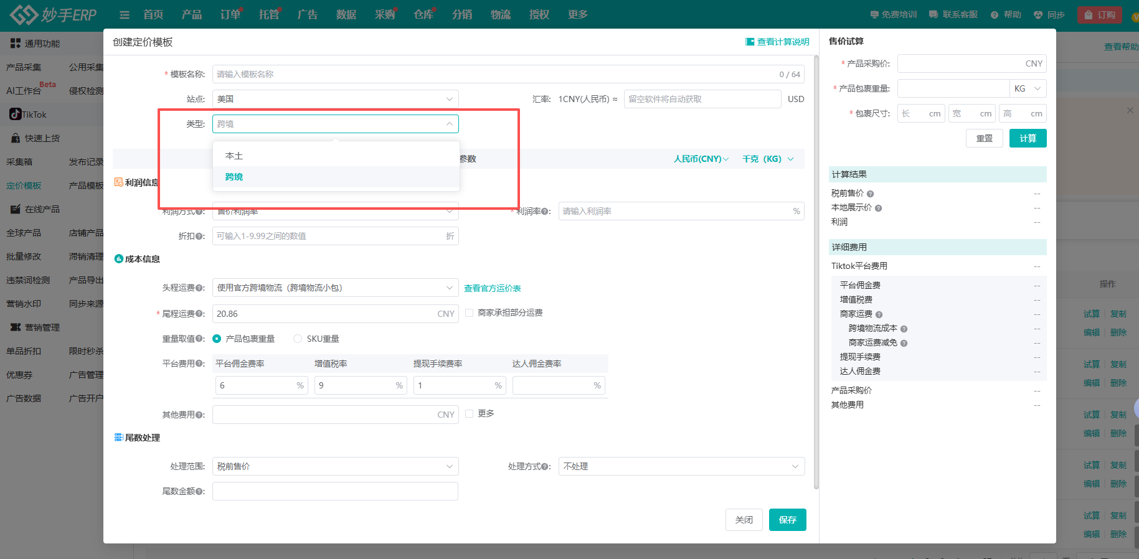
Task: Open the 产品 menu in top navigation
Action: 192,14
